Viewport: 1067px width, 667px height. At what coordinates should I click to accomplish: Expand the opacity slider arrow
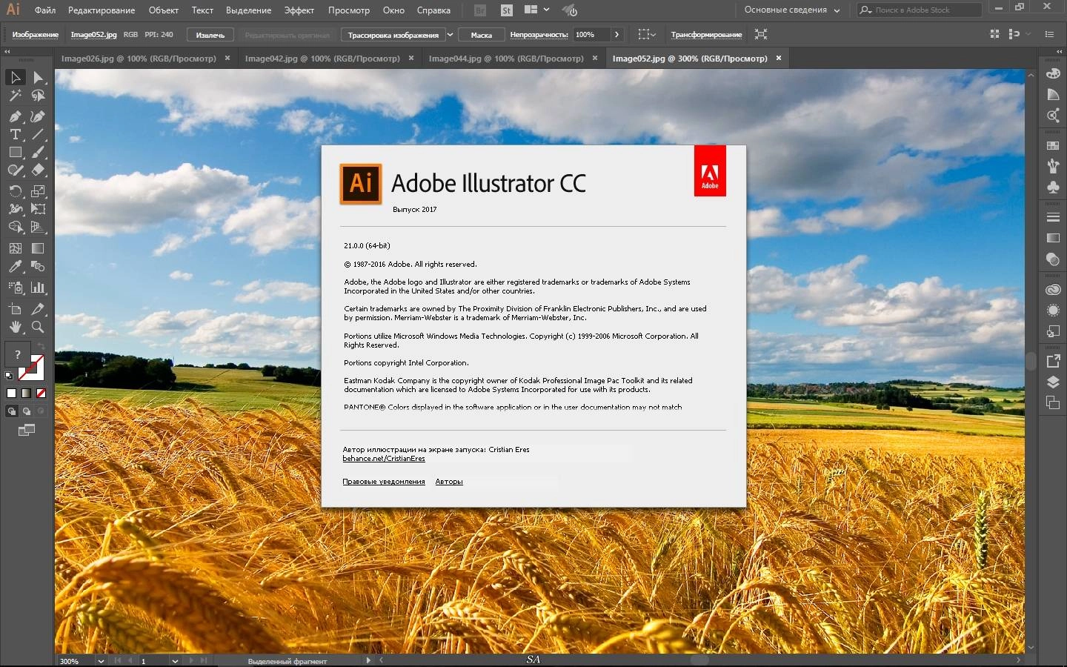tap(616, 35)
